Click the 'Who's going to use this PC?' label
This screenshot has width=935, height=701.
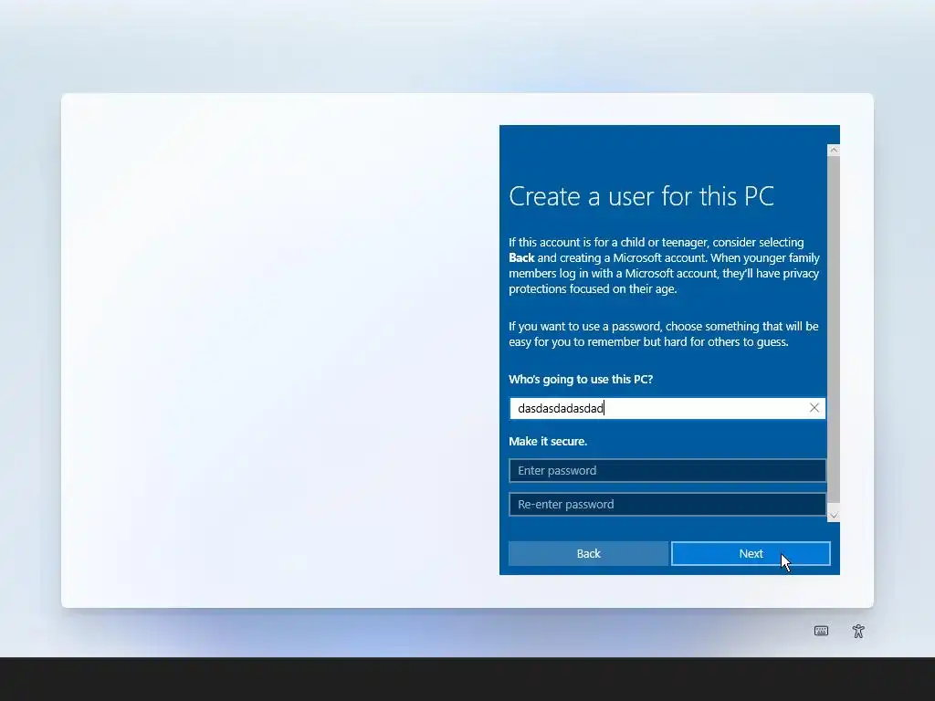click(x=581, y=380)
